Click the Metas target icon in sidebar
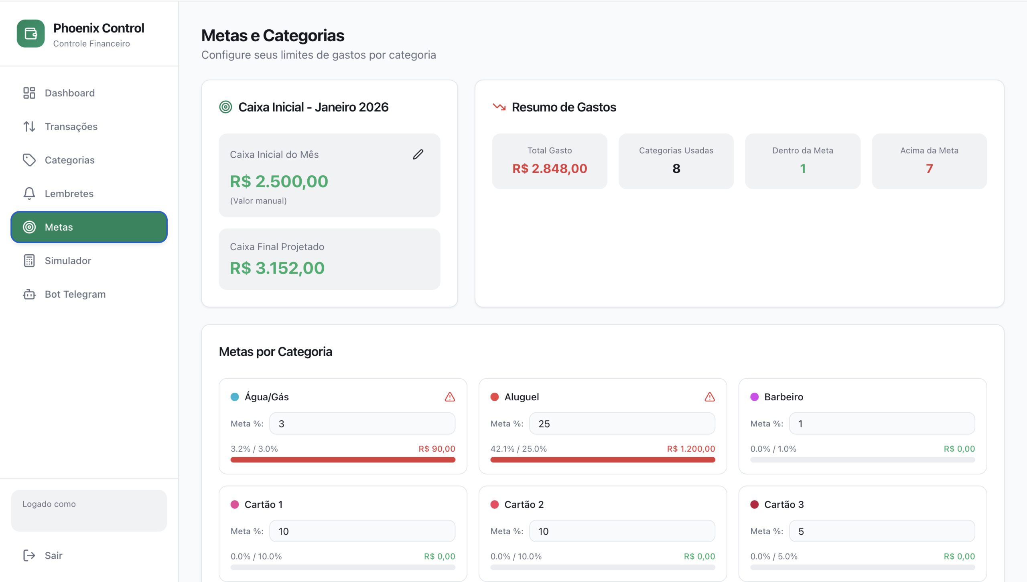 coord(29,227)
